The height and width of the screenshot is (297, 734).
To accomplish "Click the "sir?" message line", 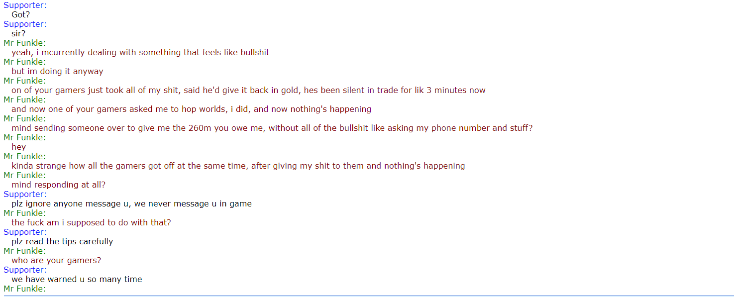I will pyautogui.click(x=18, y=33).
